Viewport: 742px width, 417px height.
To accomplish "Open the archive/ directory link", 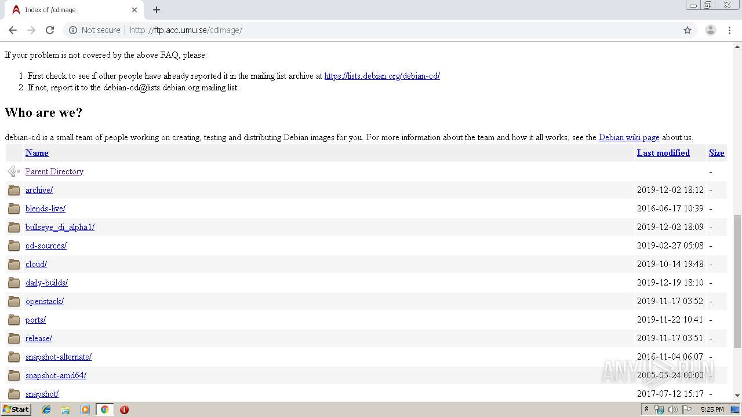I will click(39, 190).
